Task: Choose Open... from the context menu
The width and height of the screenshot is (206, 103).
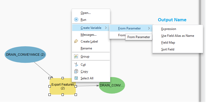Action: coord(91,13)
